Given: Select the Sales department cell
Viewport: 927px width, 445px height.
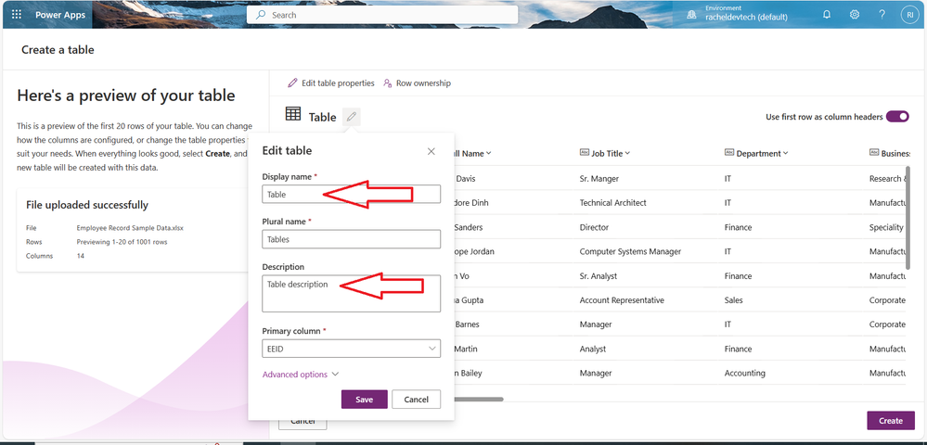Looking at the screenshot, I should click(734, 300).
